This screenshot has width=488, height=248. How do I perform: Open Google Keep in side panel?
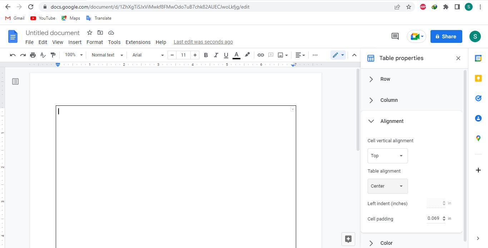[x=478, y=78]
